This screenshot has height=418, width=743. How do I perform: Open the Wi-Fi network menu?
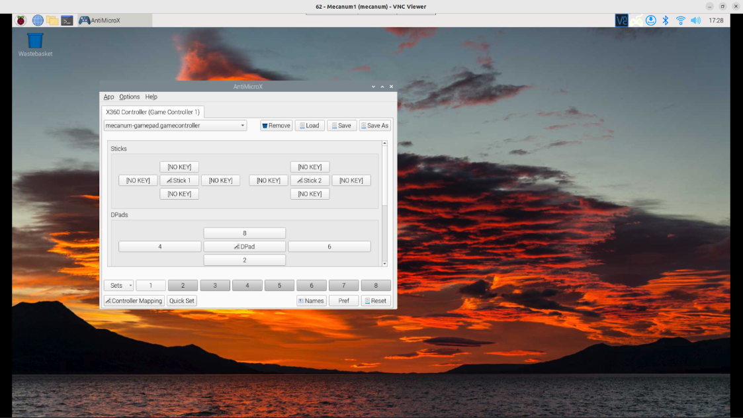click(x=681, y=21)
